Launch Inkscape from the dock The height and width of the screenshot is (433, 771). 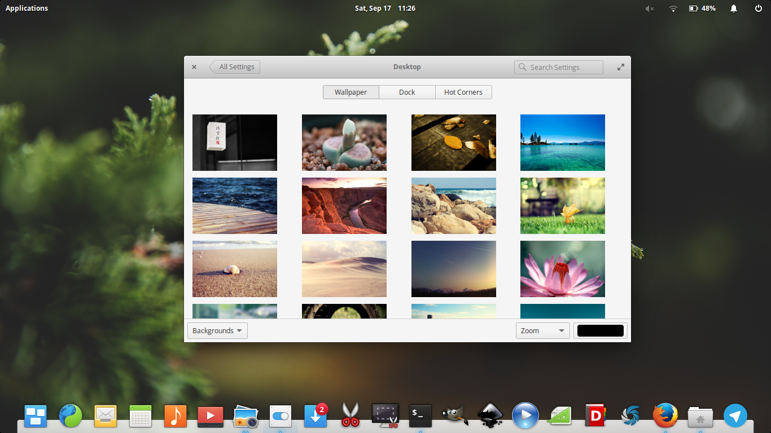[x=490, y=416]
